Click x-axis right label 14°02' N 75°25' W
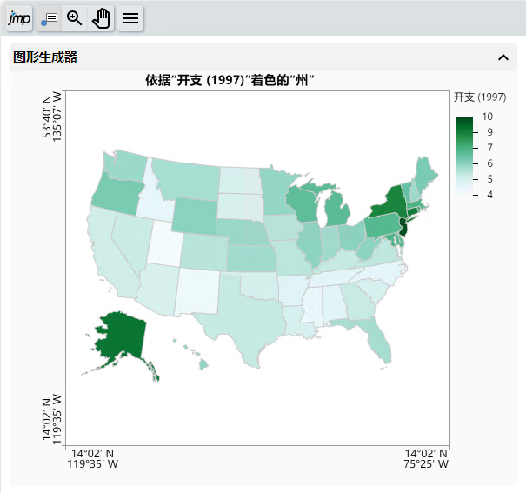The image size is (526, 493). pyautogui.click(x=426, y=459)
